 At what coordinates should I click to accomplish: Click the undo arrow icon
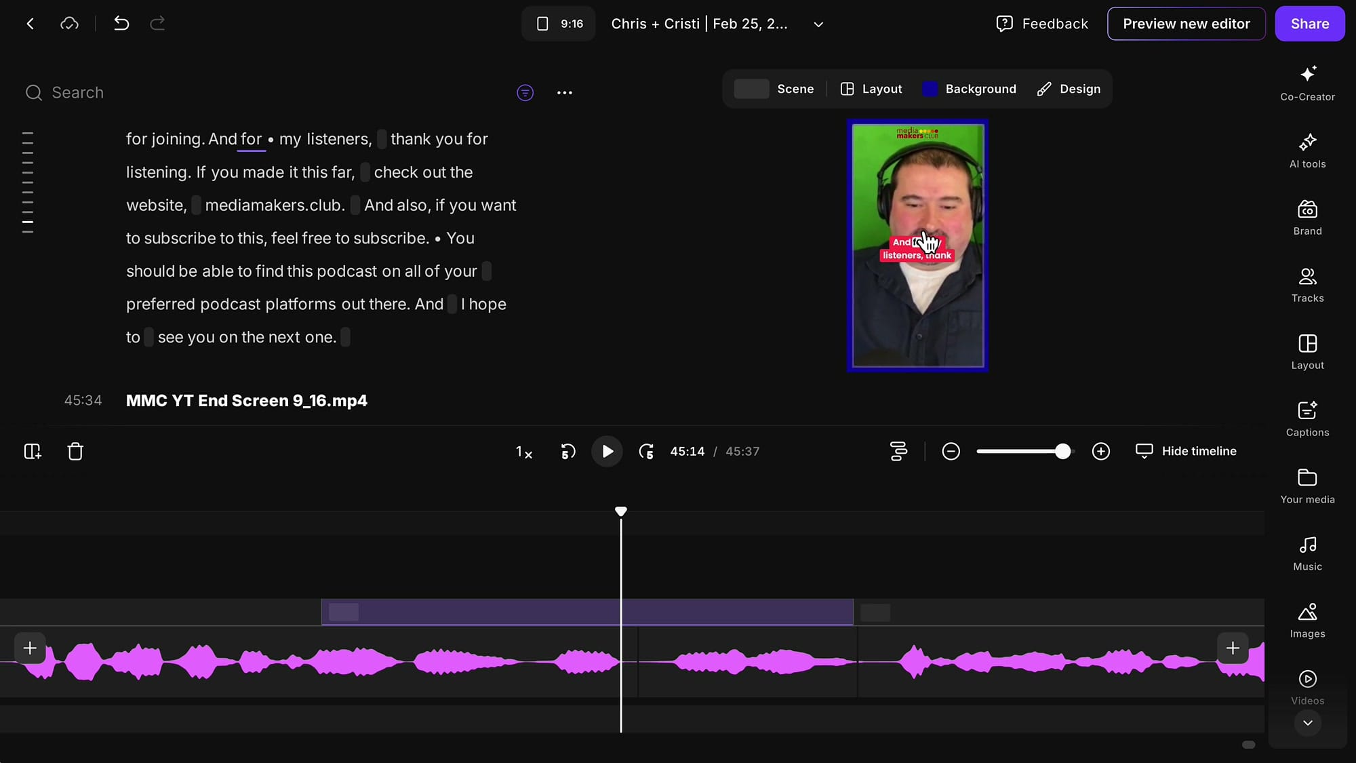121,23
